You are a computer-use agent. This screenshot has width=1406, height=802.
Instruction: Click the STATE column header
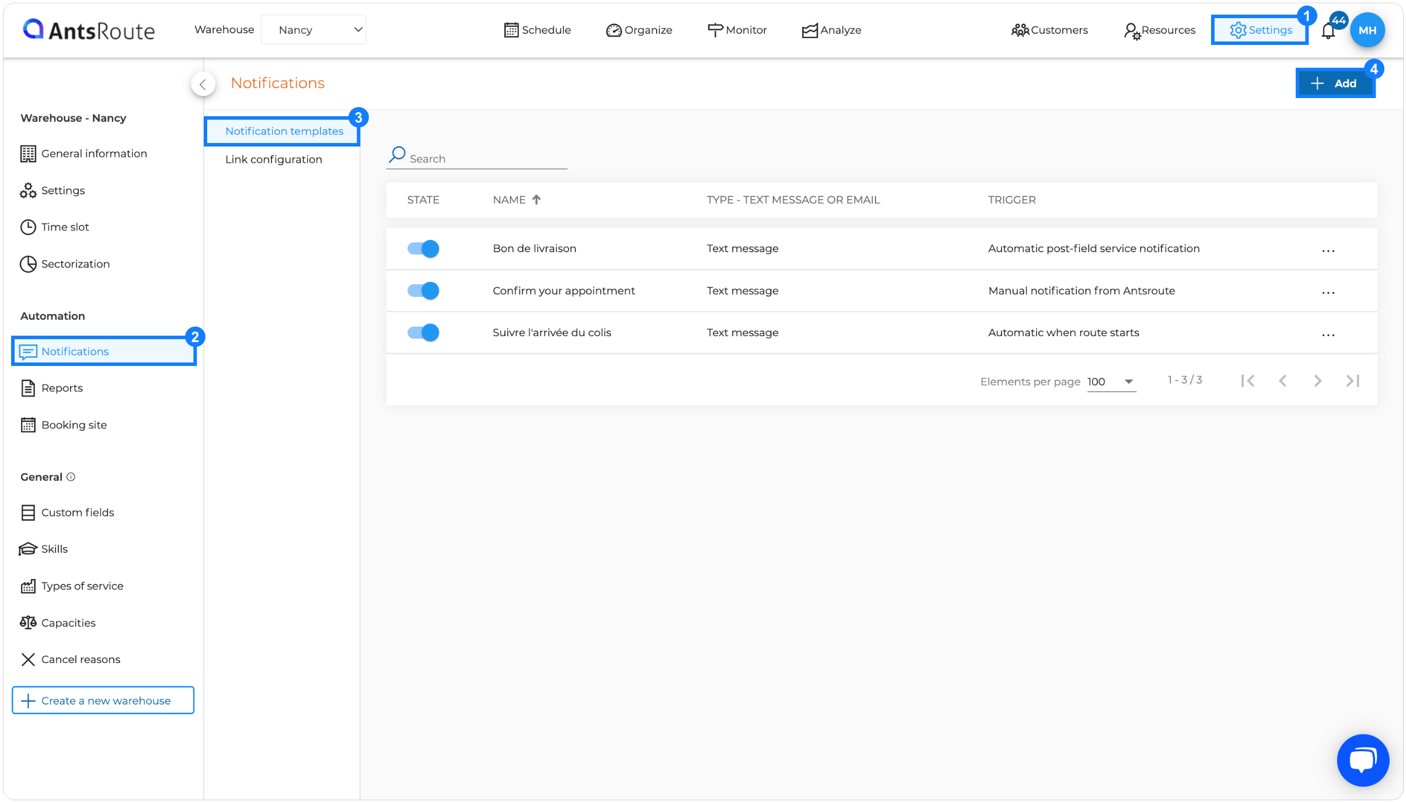point(423,200)
